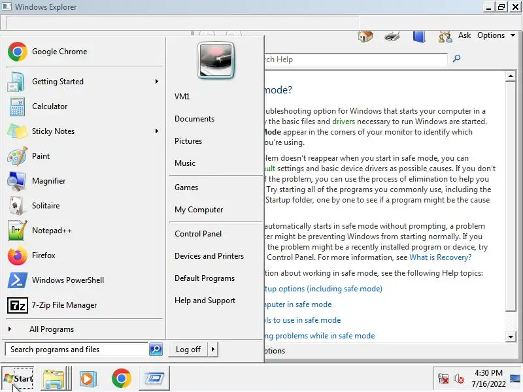Expand the Getting Started submenu arrow

(156, 82)
